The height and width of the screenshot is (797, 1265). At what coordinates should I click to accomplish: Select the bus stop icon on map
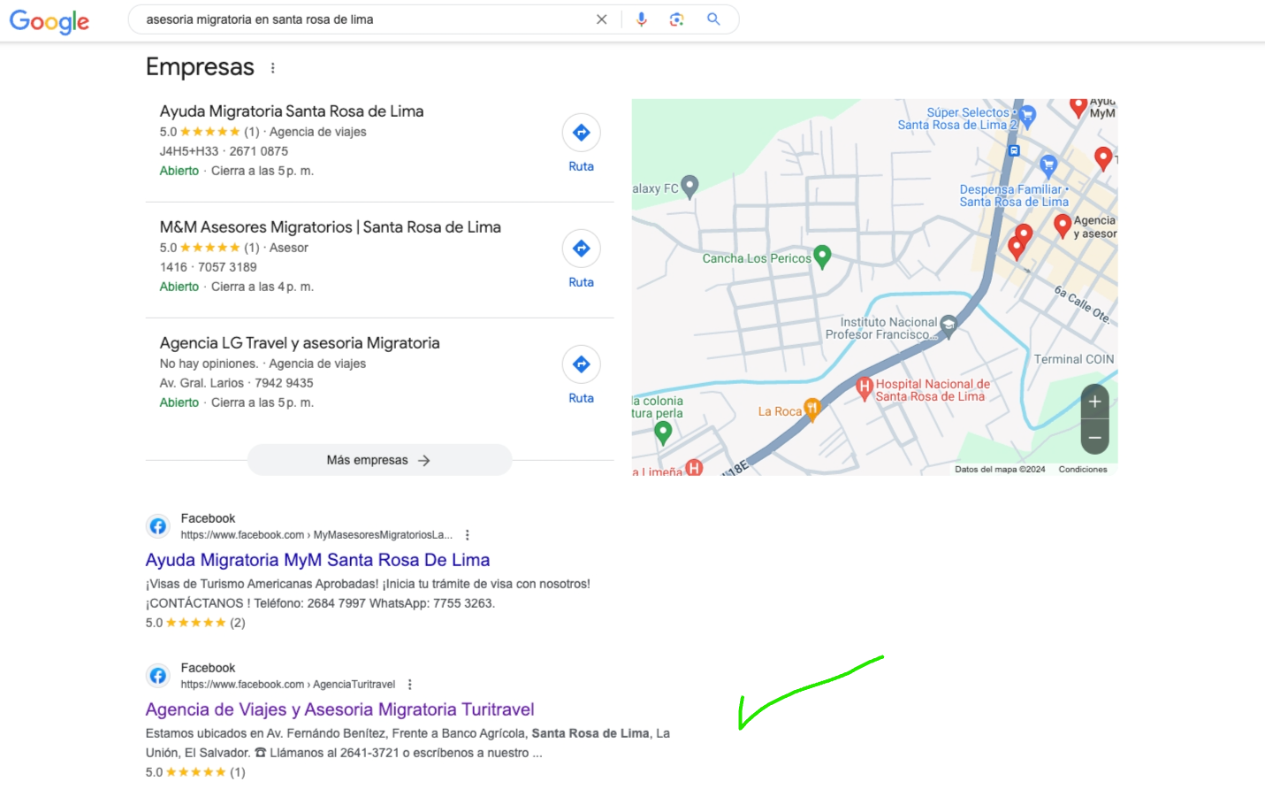[x=1014, y=150]
